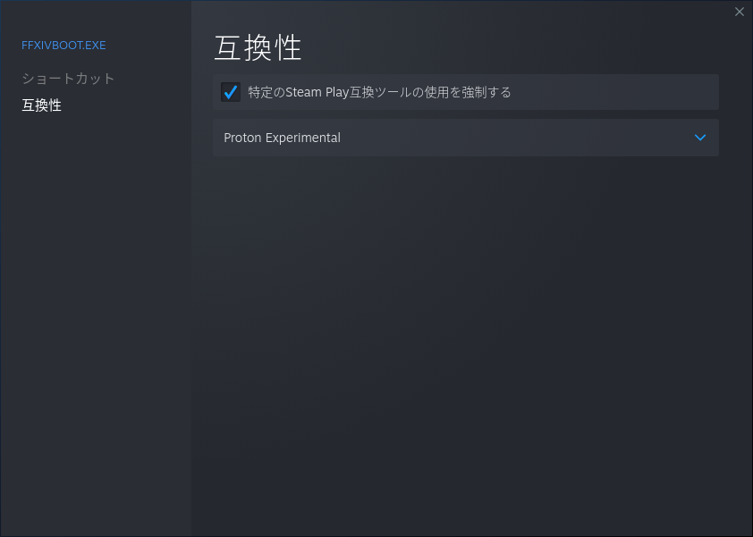Toggle 特定のSteam Play互換ツールの使用を強制する option label
Image resolution: width=753 pixels, height=537 pixels.
(379, 92)
